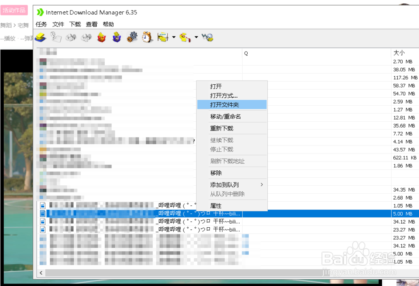
Task: Click the blue Delete Completed icon
Action: pyautogui.click(x=117, y=37)
